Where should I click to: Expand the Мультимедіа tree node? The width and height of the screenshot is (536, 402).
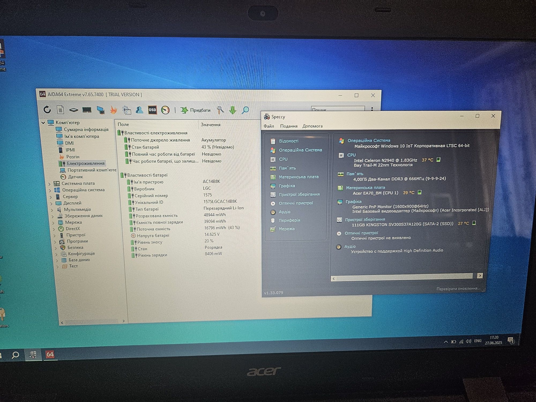[52, 210]
